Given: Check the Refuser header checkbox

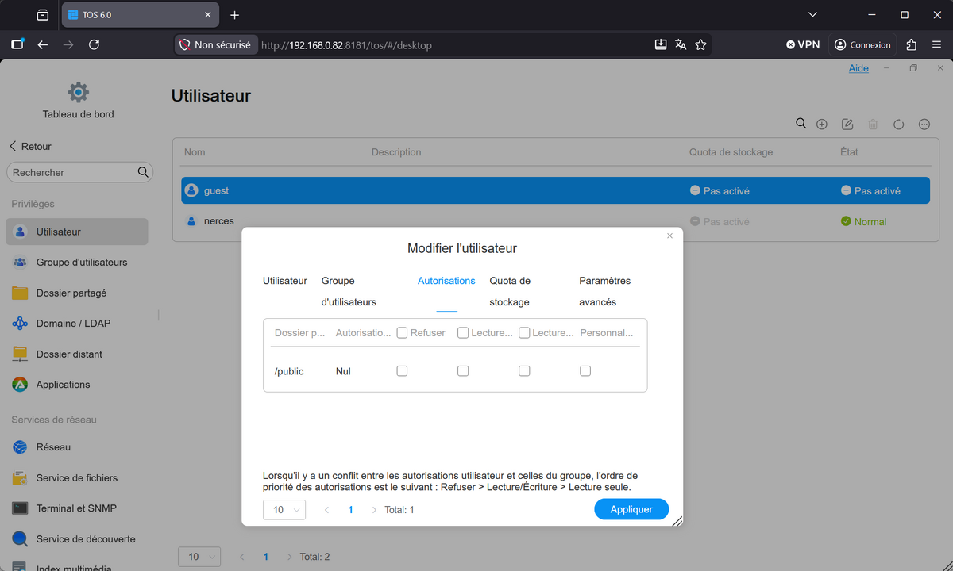Looking at the screenshot, I should click(x=402, y=333).
